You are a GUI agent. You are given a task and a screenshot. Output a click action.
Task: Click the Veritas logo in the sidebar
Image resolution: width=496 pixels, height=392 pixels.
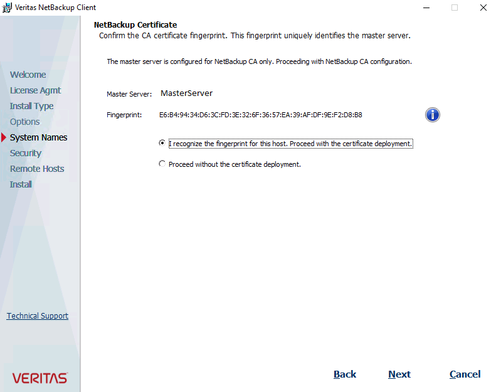(x=40, y=378)
